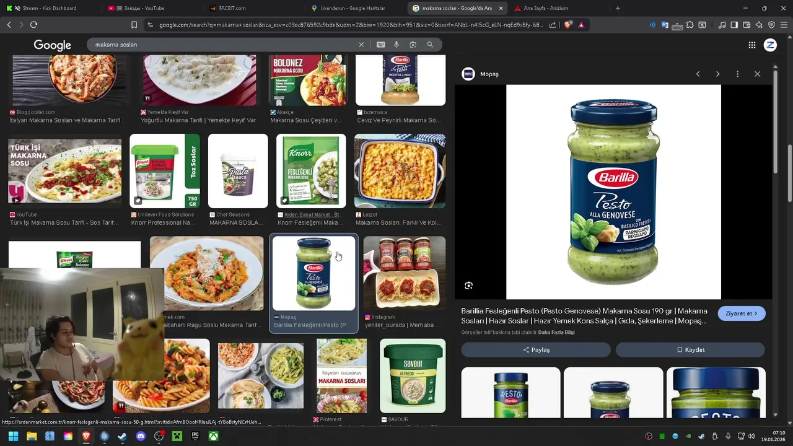
Task: Open Discord from the taskbar
Action: point(141,436)
